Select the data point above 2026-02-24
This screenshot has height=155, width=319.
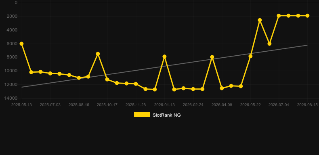(x=193, y=89)
